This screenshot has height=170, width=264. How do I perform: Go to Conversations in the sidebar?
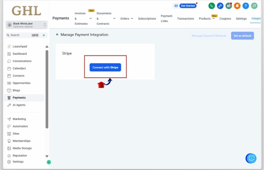[x=19, y=61]
